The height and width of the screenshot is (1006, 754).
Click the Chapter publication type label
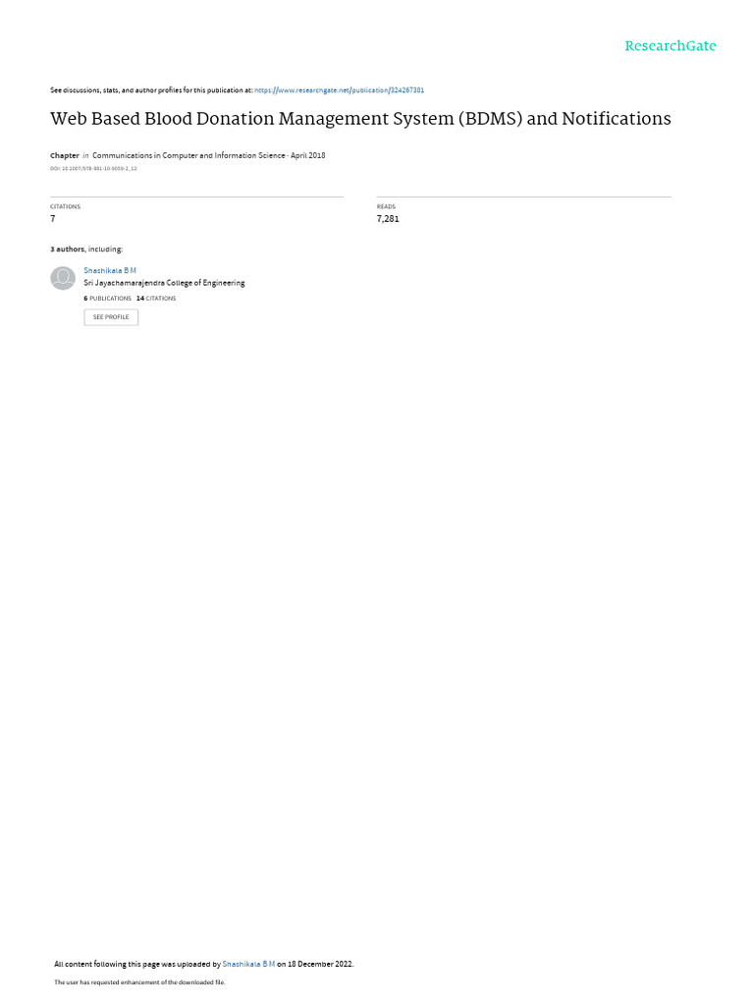[65, 155]
